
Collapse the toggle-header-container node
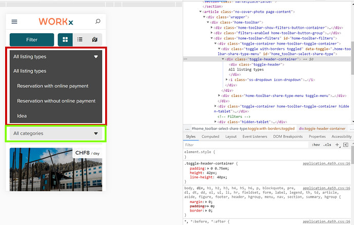coord(223,59)
